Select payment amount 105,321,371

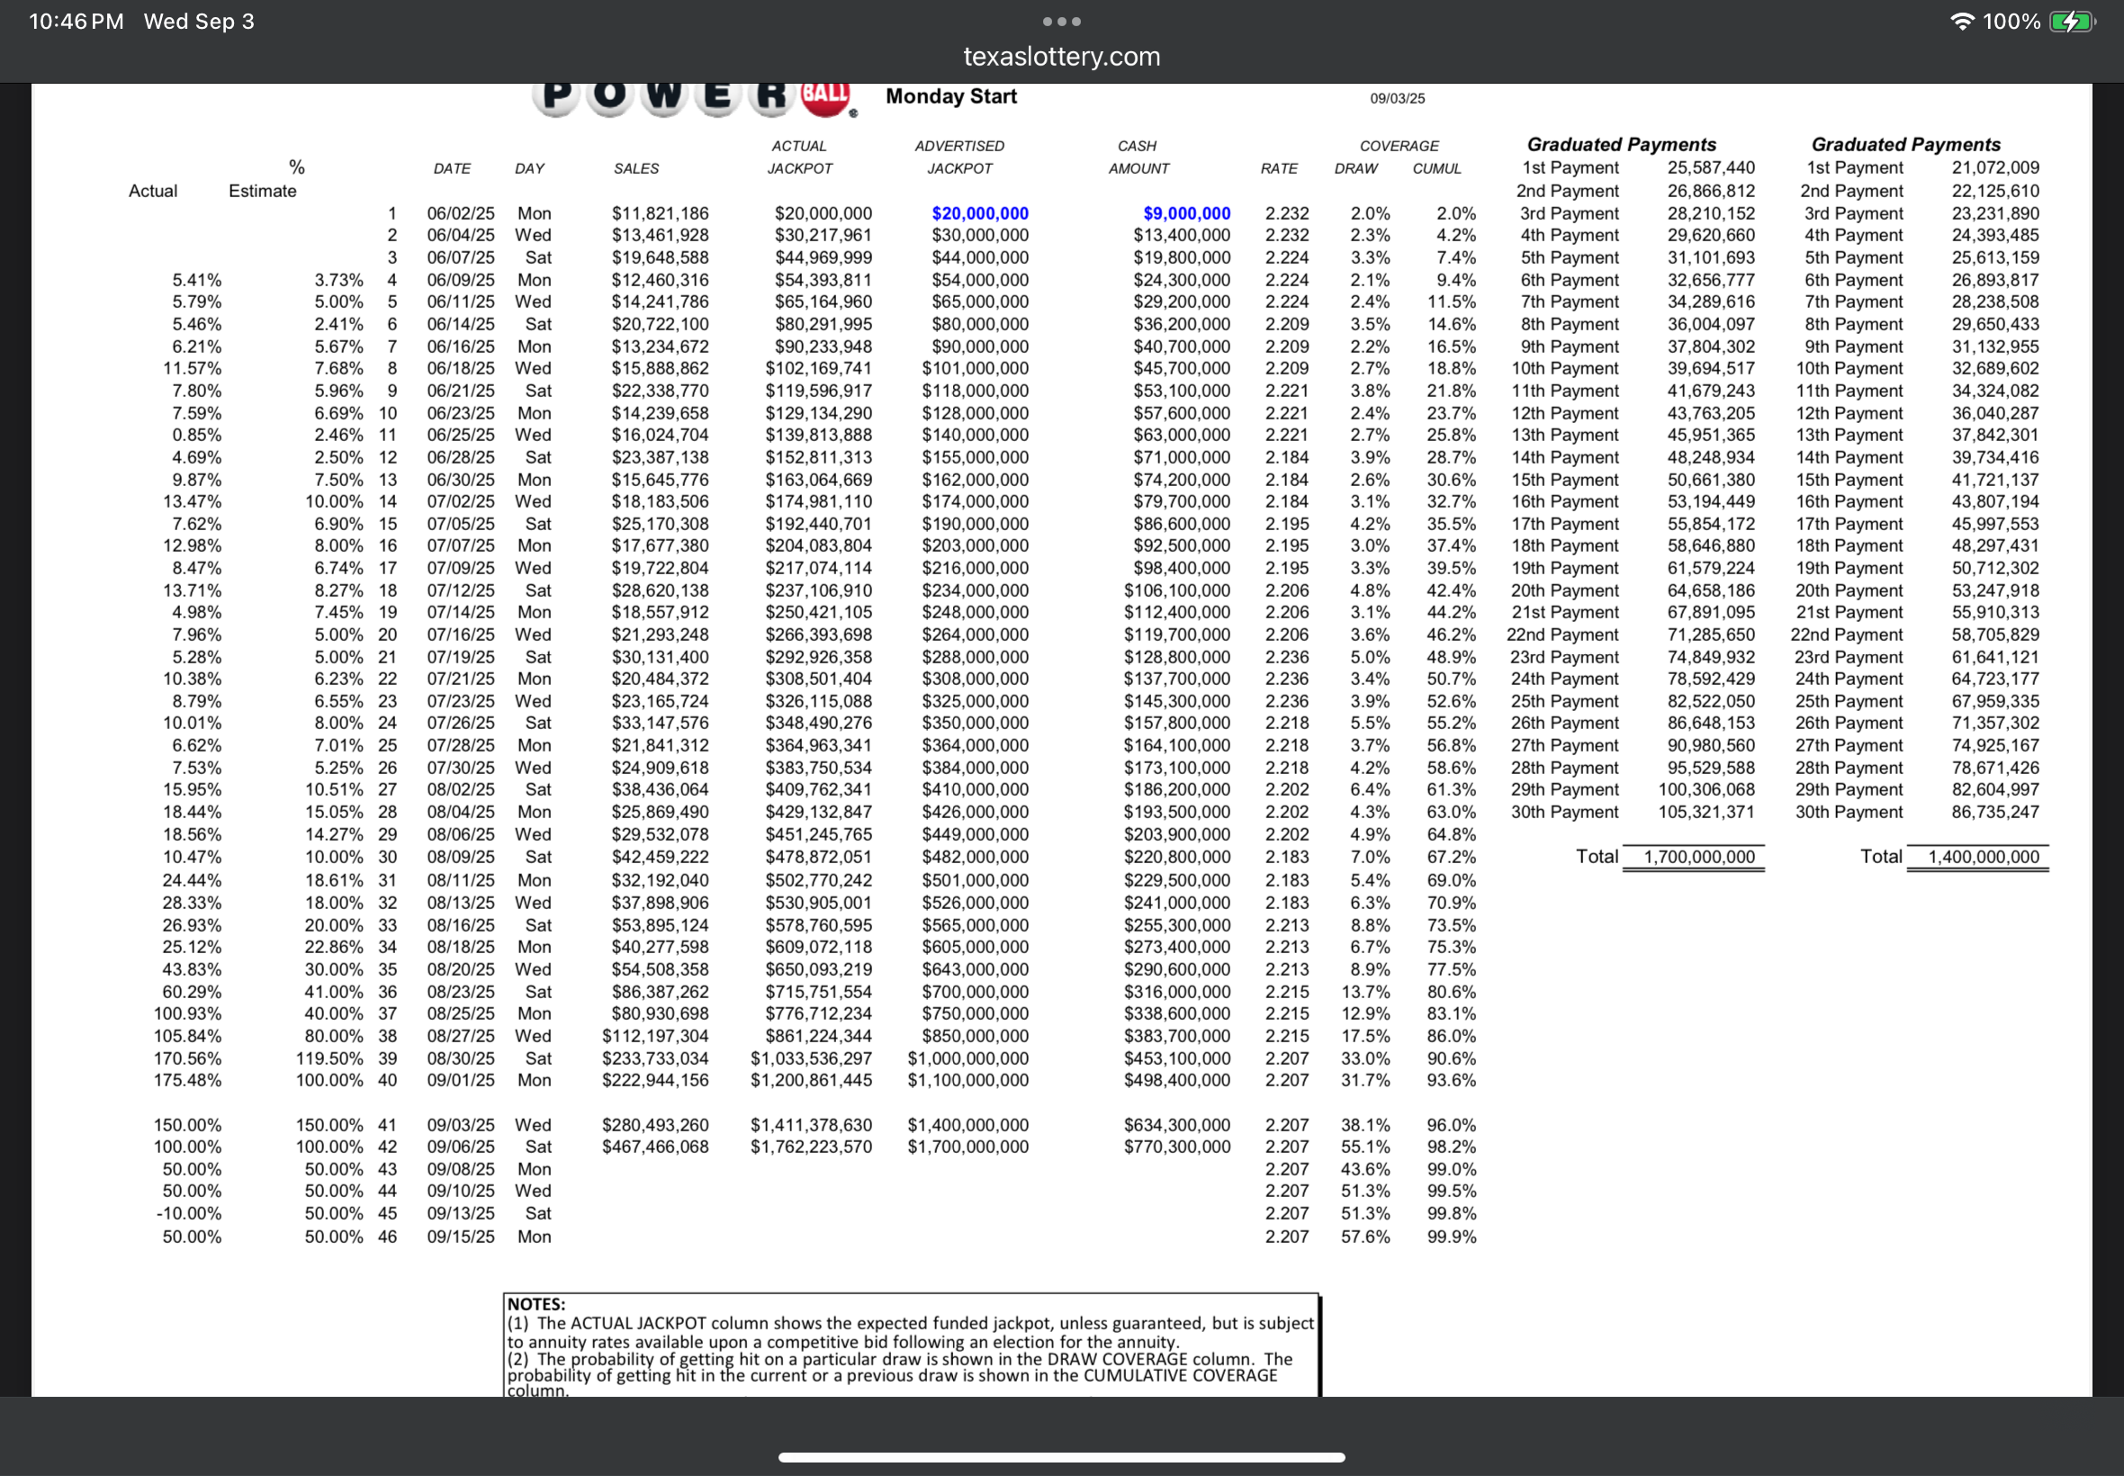(x=1707, y=812)
